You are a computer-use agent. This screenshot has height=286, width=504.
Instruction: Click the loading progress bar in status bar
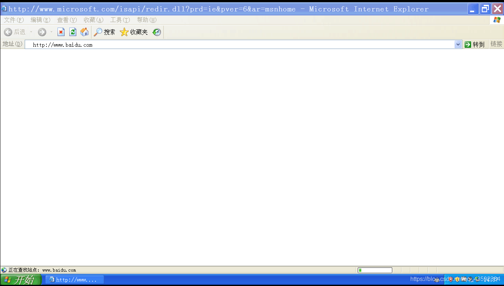click(375, 270)
